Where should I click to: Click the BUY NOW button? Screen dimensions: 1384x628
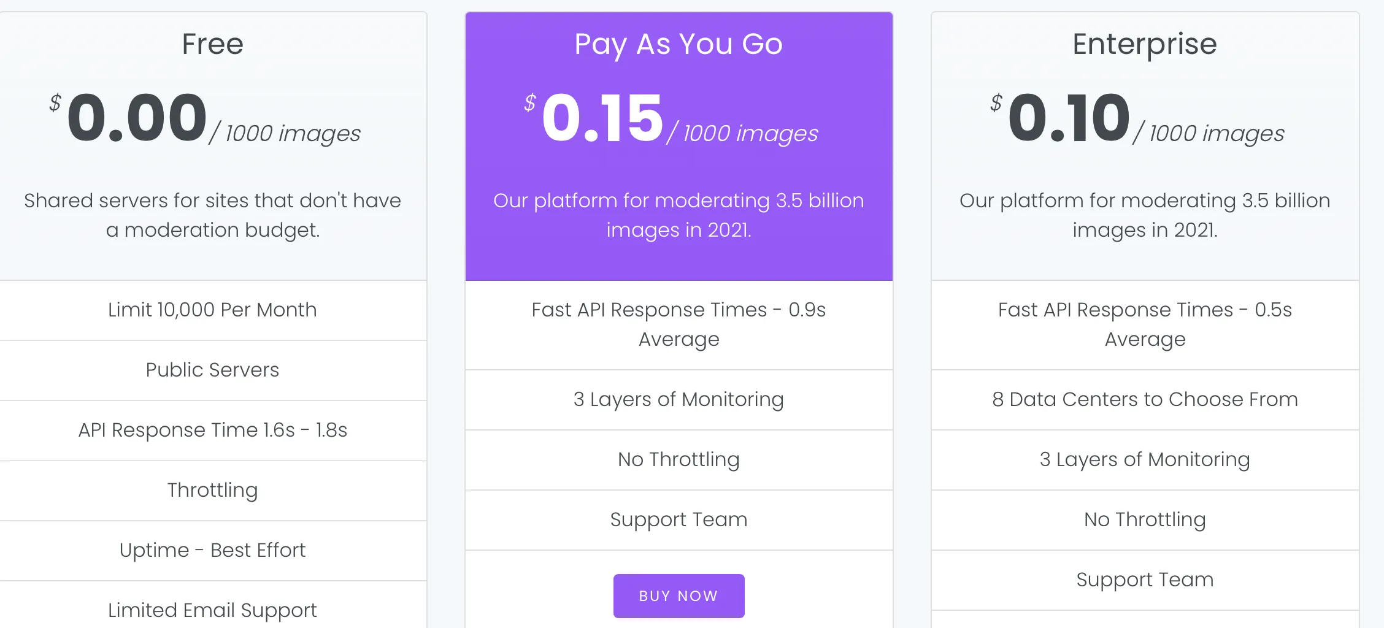click(x=679, y=595)
